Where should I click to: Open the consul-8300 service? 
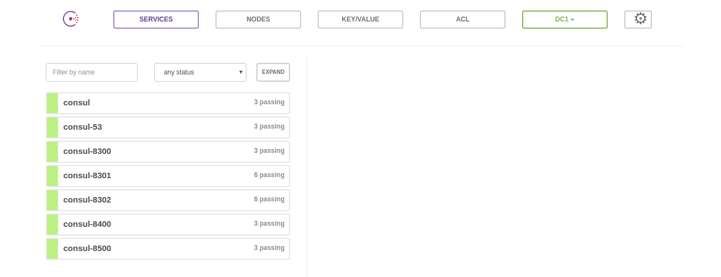pyautogui.click(x=168, y=152)
